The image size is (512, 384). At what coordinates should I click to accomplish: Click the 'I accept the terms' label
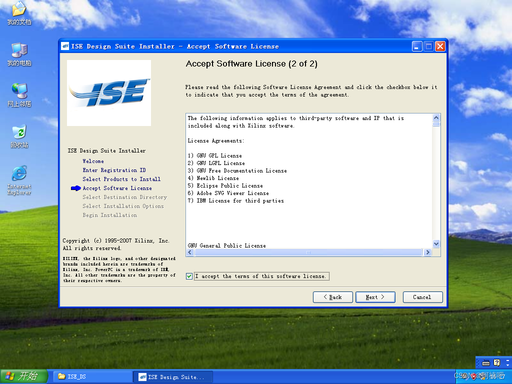(x=261, y=276)
